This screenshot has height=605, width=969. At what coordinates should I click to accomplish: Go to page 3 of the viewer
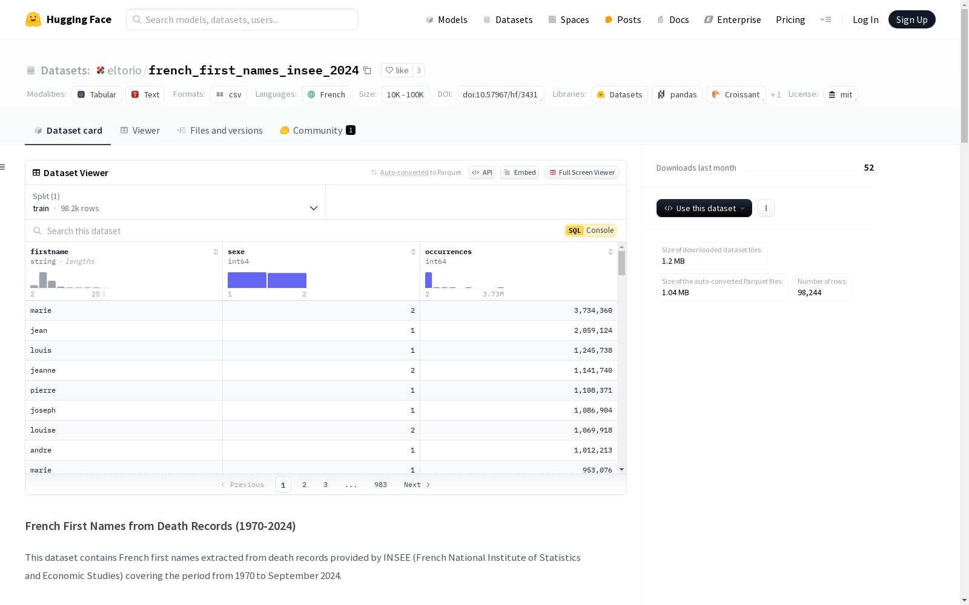pyautogui.click(x=325, y=485)
